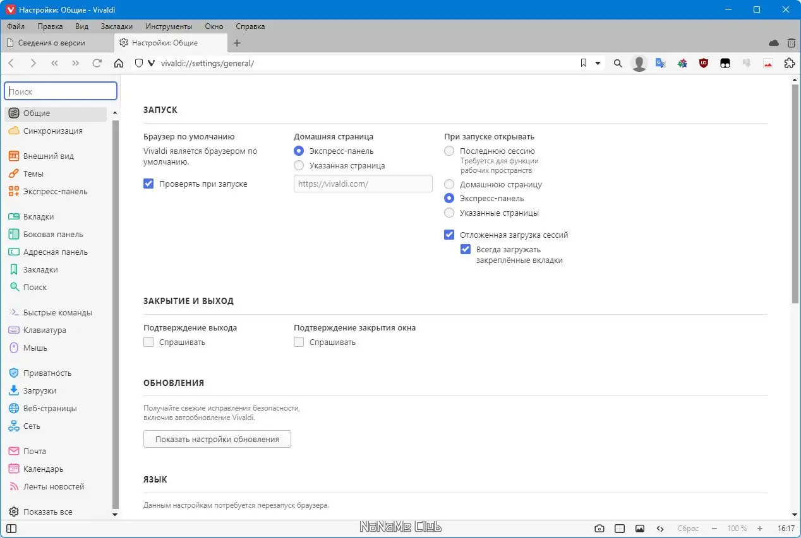
Task: Toggle Всегда загружать закреплённые вкладки
Action: pyautogui.click(x=466, y=249)
